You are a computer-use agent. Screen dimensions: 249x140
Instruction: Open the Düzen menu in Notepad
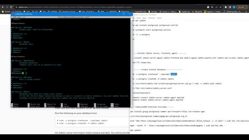[139, 18]
